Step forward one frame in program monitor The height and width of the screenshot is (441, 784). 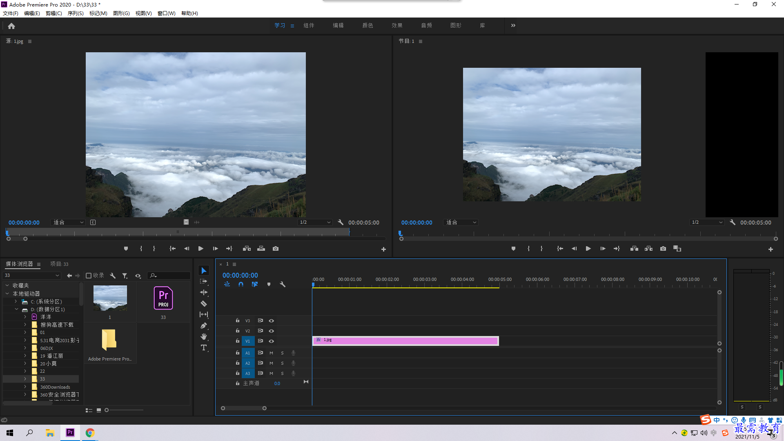603,249
